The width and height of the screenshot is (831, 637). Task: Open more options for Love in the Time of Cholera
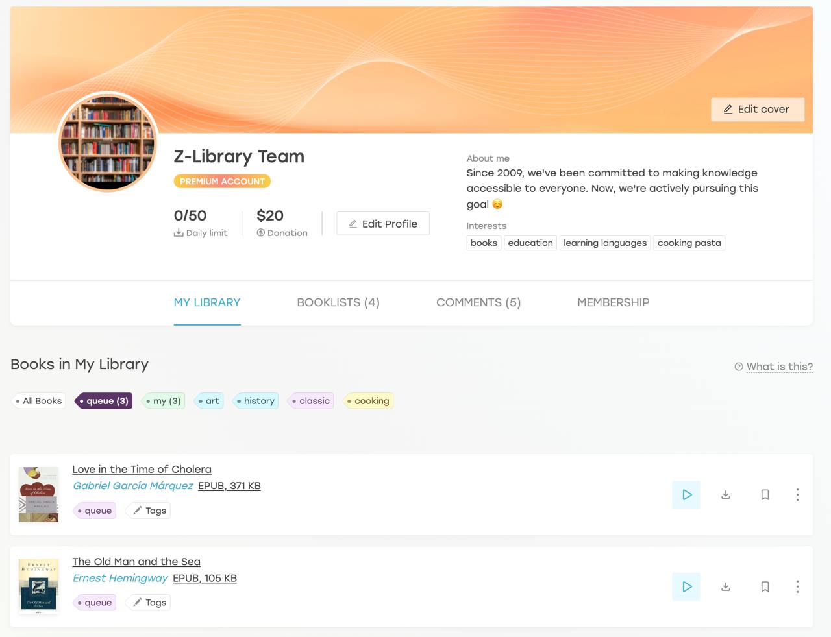[797, 495]
